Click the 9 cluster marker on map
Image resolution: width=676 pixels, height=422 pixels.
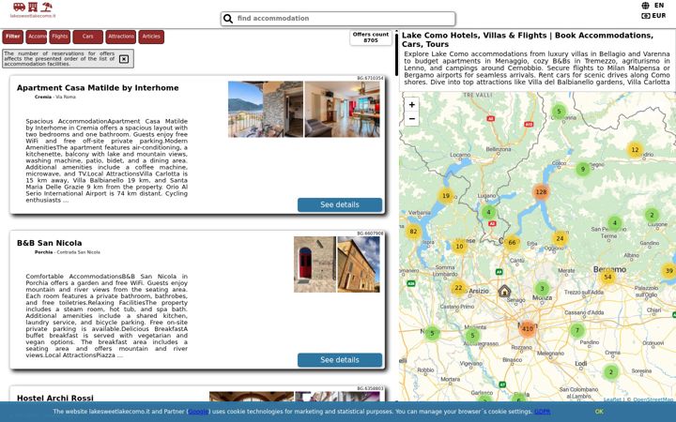point(583,169)
